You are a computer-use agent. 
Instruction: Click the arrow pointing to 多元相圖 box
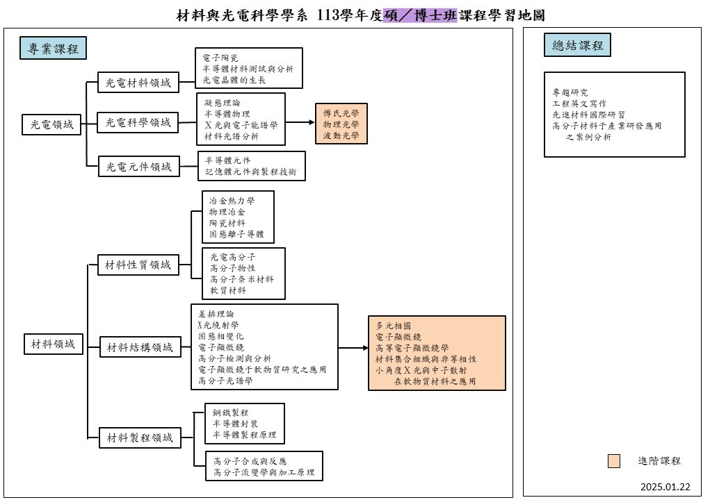[x=353, y=347]
